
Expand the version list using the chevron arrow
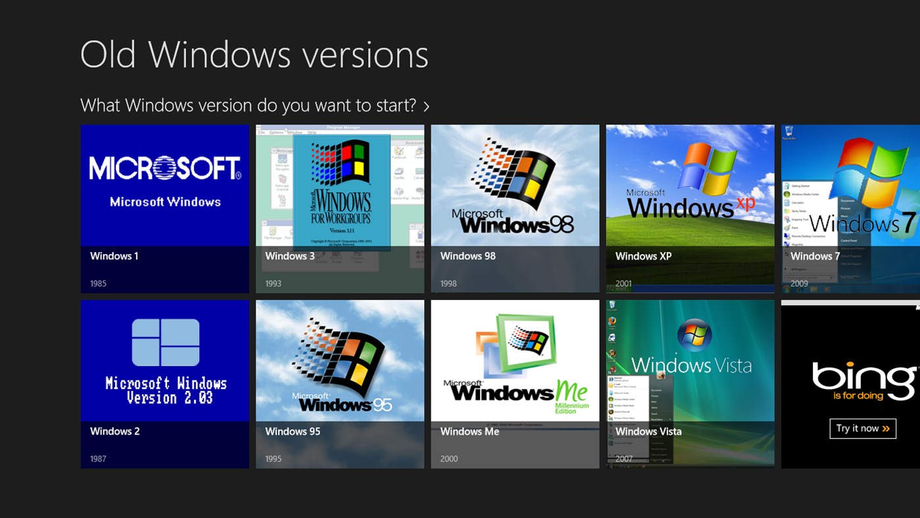coord(427,105)
